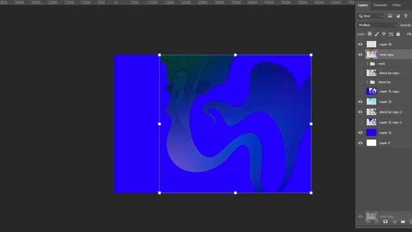The image size is (412, 232).
Task: Filter layers by type layers icon
Action: tap(406, 16)
